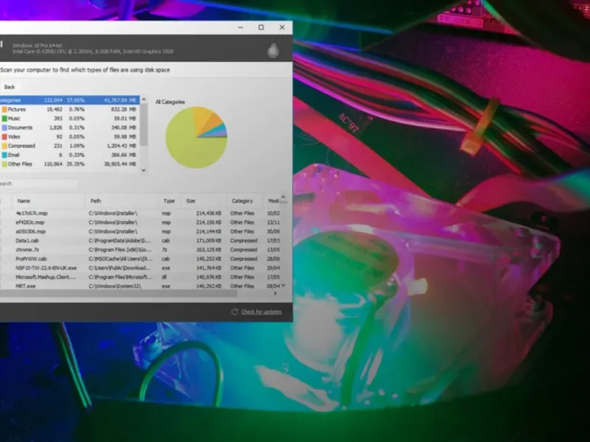Click the 171,009 KB size cell
The width and height of the screenshot is (590, 442).
point(209,241)
